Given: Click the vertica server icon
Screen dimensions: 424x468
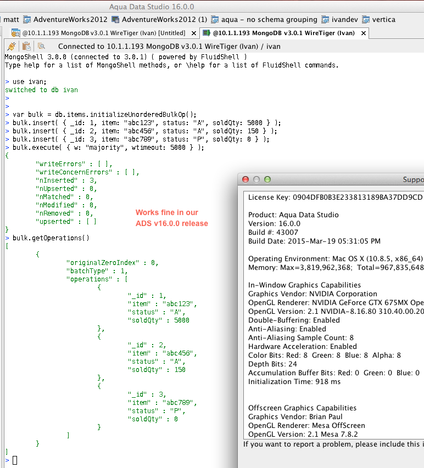Looking at the screenshot, I should coord(366,20).
